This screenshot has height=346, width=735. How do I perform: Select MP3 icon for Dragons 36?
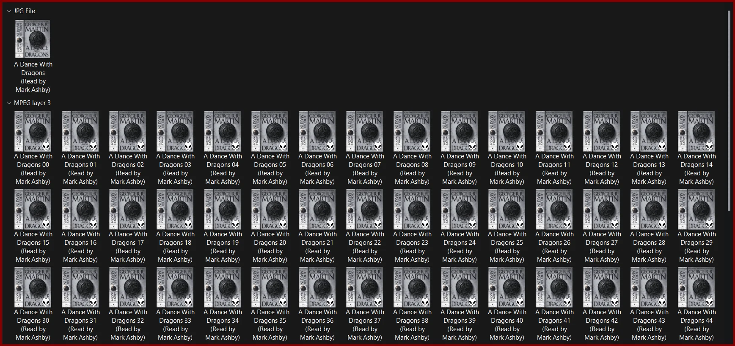(x=317, y=287)
